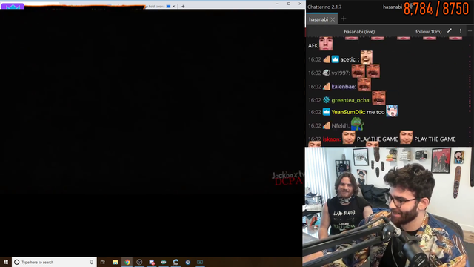Click the Chatterino 2.1.7 window title
The width and height of the screenshot is (474, 267).
click(x=324, y=7)
